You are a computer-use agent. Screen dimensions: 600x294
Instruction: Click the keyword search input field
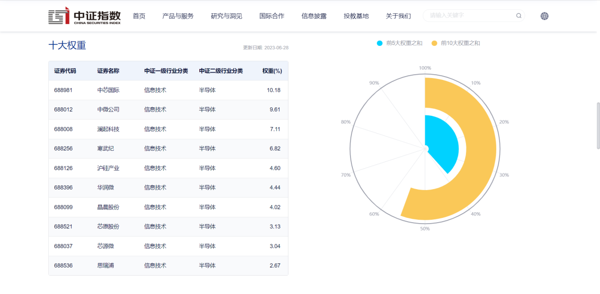pos(469,16)
